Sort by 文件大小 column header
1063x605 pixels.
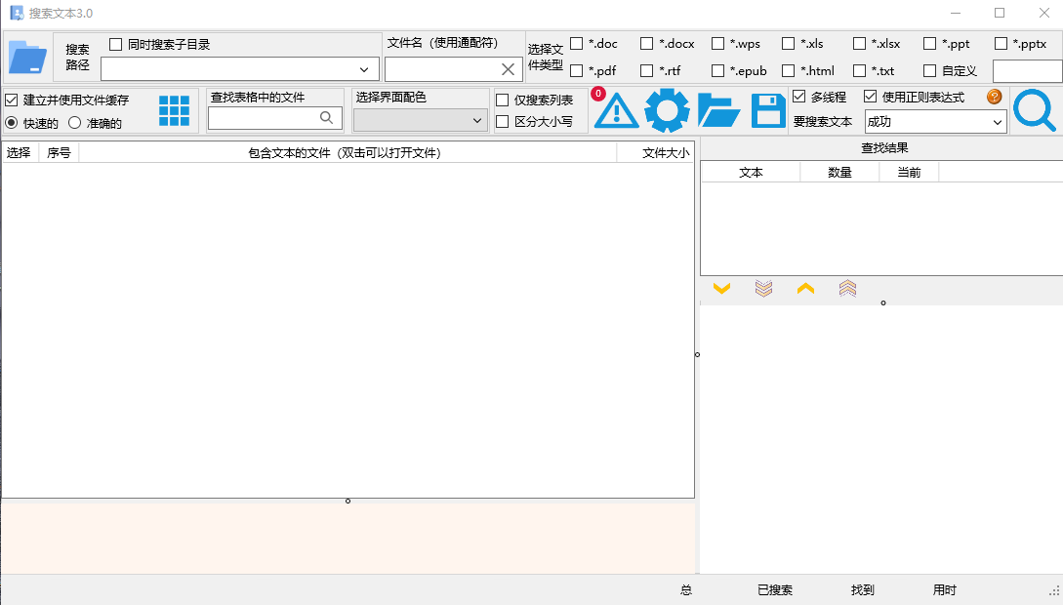coord(656,153)
